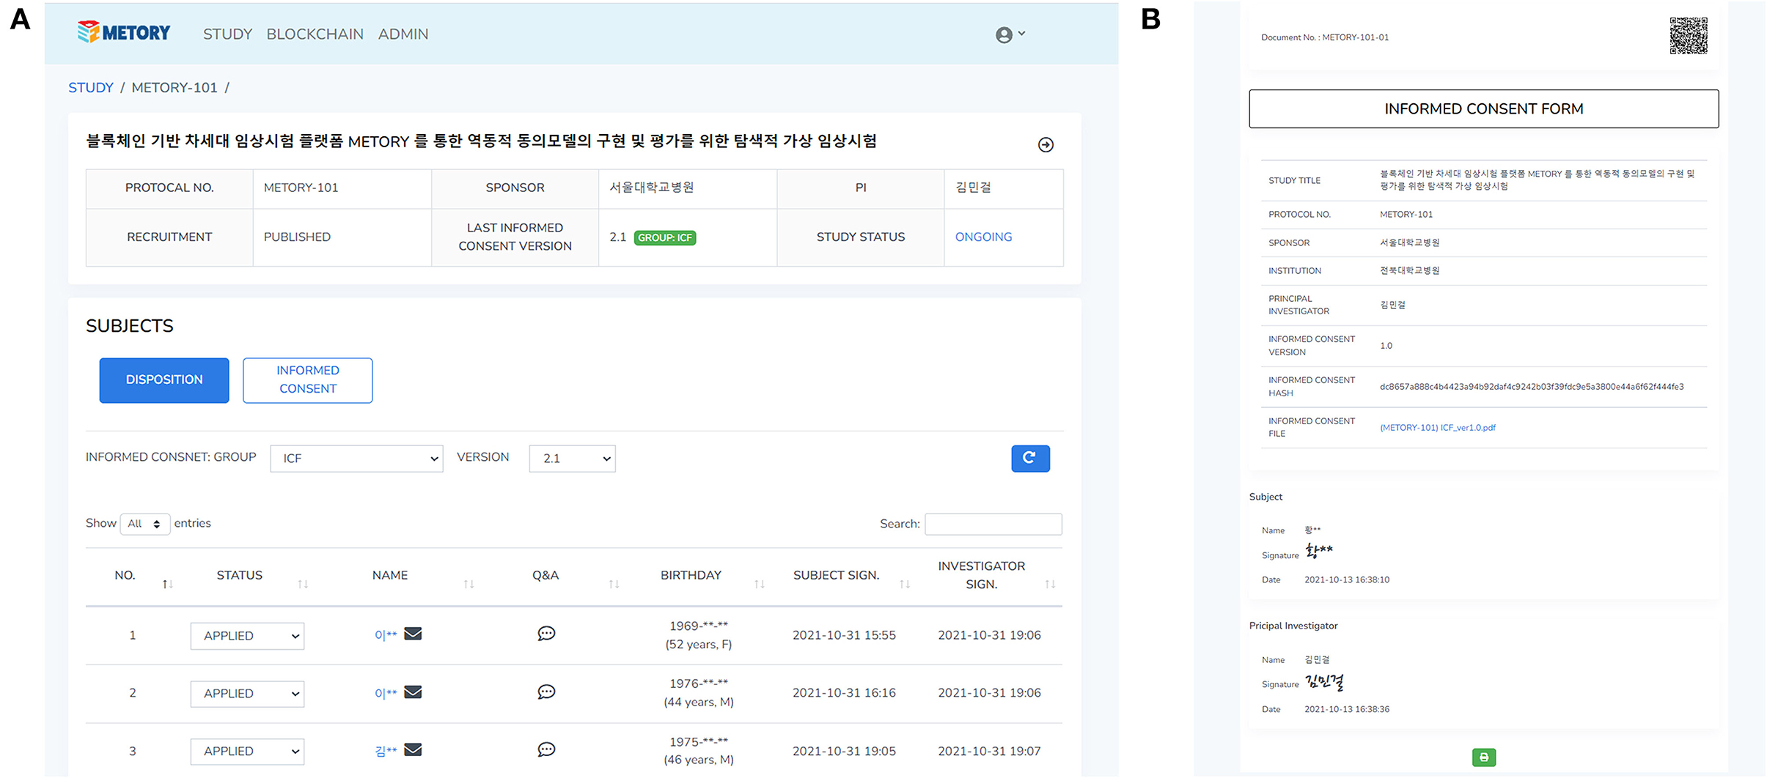Sort by NAME column arrows
Screen dimensions: 1767x778
pos(469,584)
